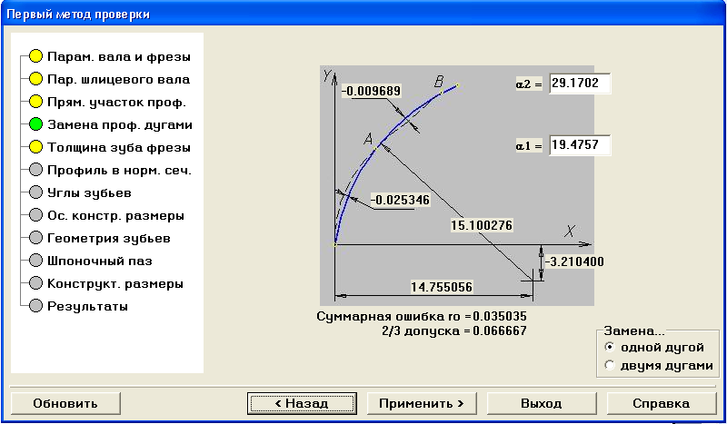Select step Замена проф. дугами
727x424 pixels.
coord(120,125)
